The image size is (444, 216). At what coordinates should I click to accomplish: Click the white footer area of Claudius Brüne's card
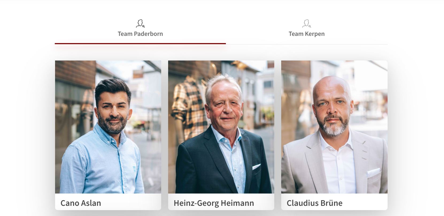[334, 202]
